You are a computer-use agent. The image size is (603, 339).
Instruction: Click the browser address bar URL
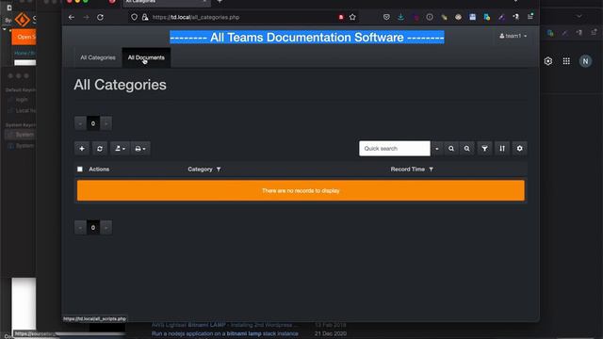click(196, 17)
